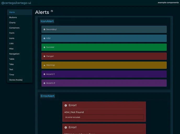Open Time section in sidebar
The width and height of the screenshot is (180, 134).
click(20, 75)
